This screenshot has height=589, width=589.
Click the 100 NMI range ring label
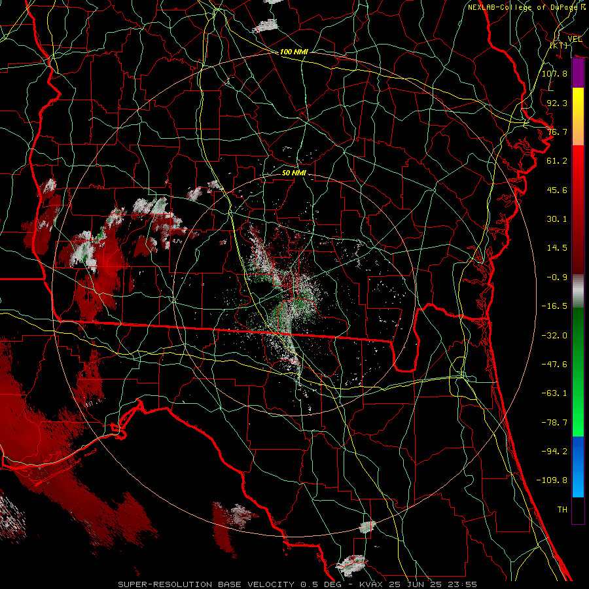pos(294,52)
